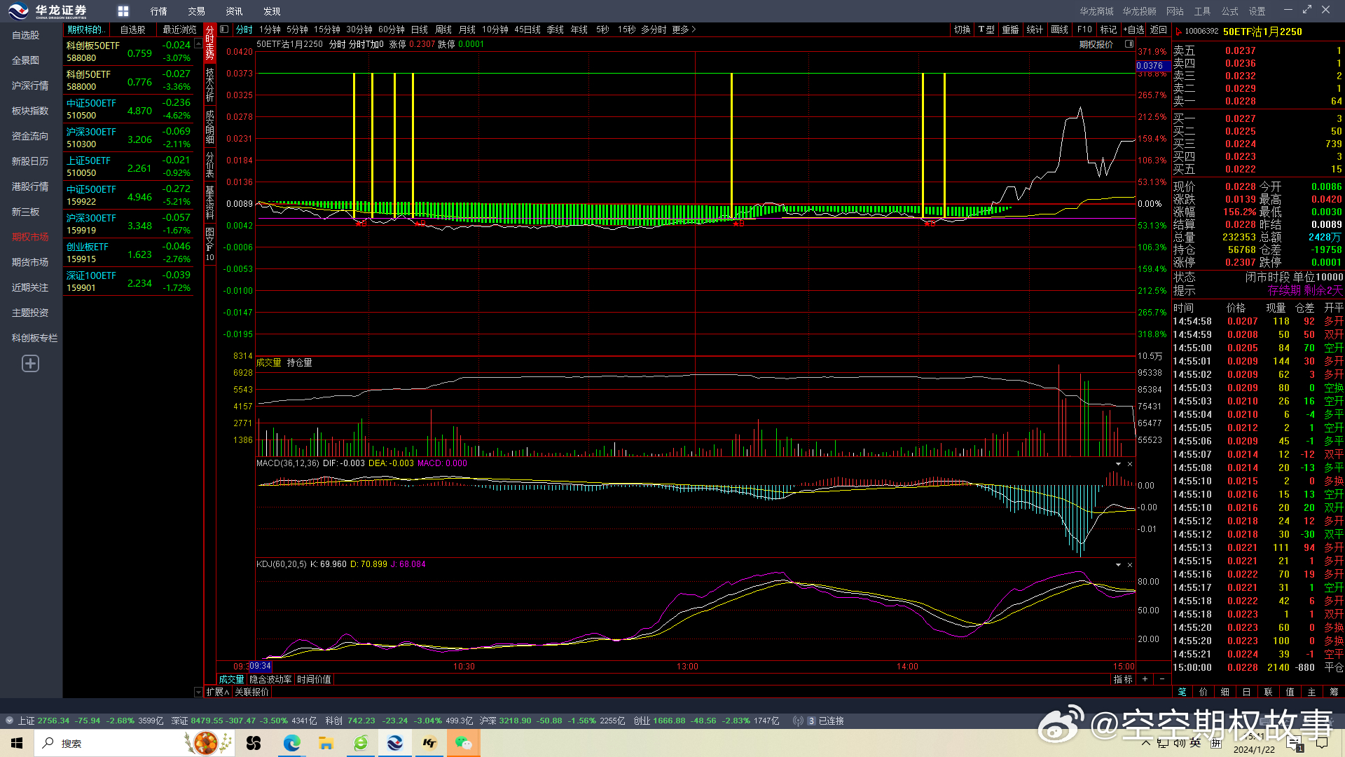
Task: Select 行情 market data menu item
Action: [156, 11]
